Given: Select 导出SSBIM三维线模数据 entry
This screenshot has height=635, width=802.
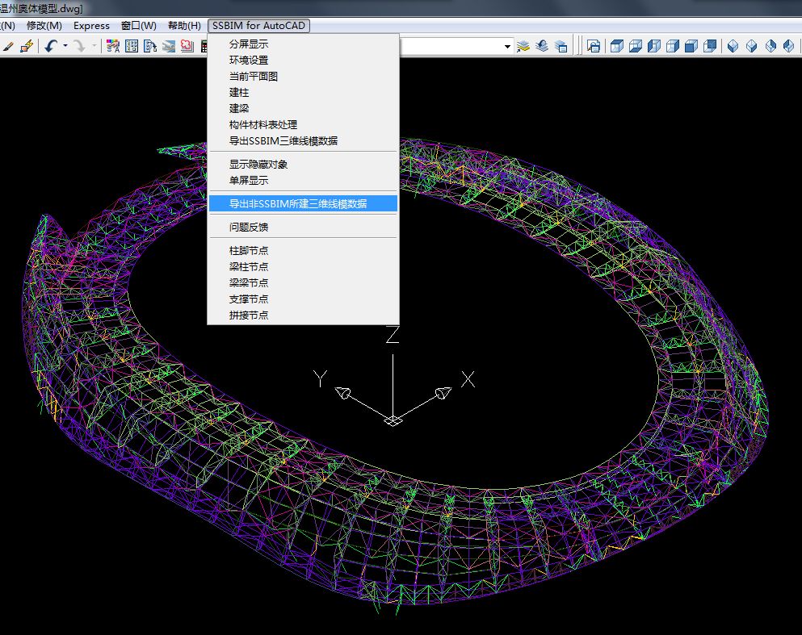Looking at the screenshot, I should click(304, 140).
